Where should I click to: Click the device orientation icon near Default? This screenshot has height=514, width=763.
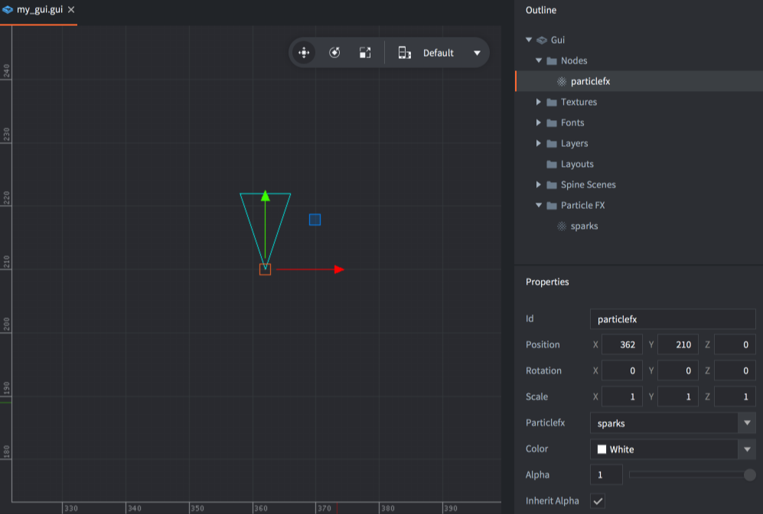(405, 52)
